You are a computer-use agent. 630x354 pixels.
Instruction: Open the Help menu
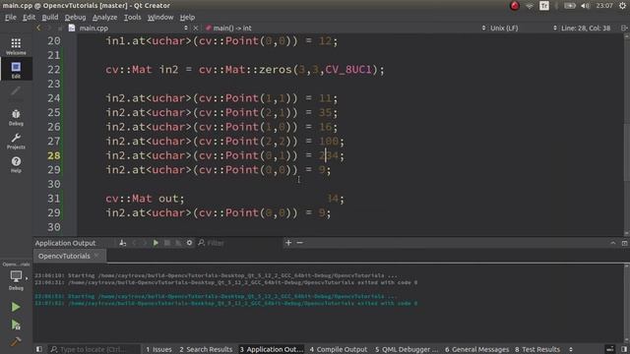187,18
